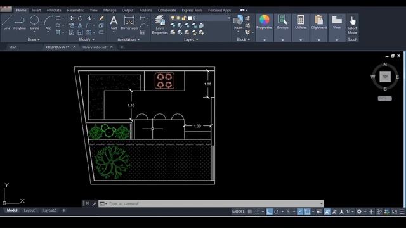Viewport: 406px width, 228px height.
Task: Expand the Draw panel
Action: tap(34, 39)
